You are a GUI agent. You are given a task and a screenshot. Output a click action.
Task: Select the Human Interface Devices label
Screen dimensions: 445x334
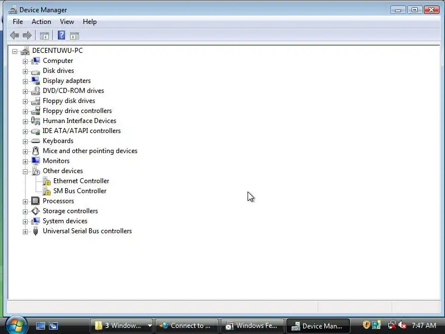pos(80,121)
